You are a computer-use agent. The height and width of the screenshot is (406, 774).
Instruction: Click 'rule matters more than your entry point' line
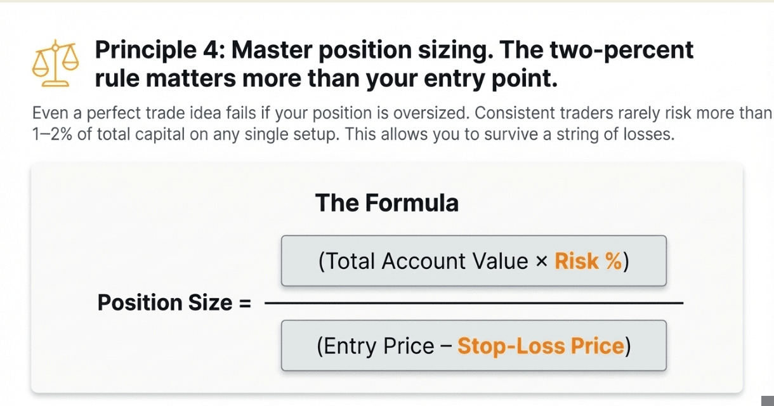(x=326, y=79)
